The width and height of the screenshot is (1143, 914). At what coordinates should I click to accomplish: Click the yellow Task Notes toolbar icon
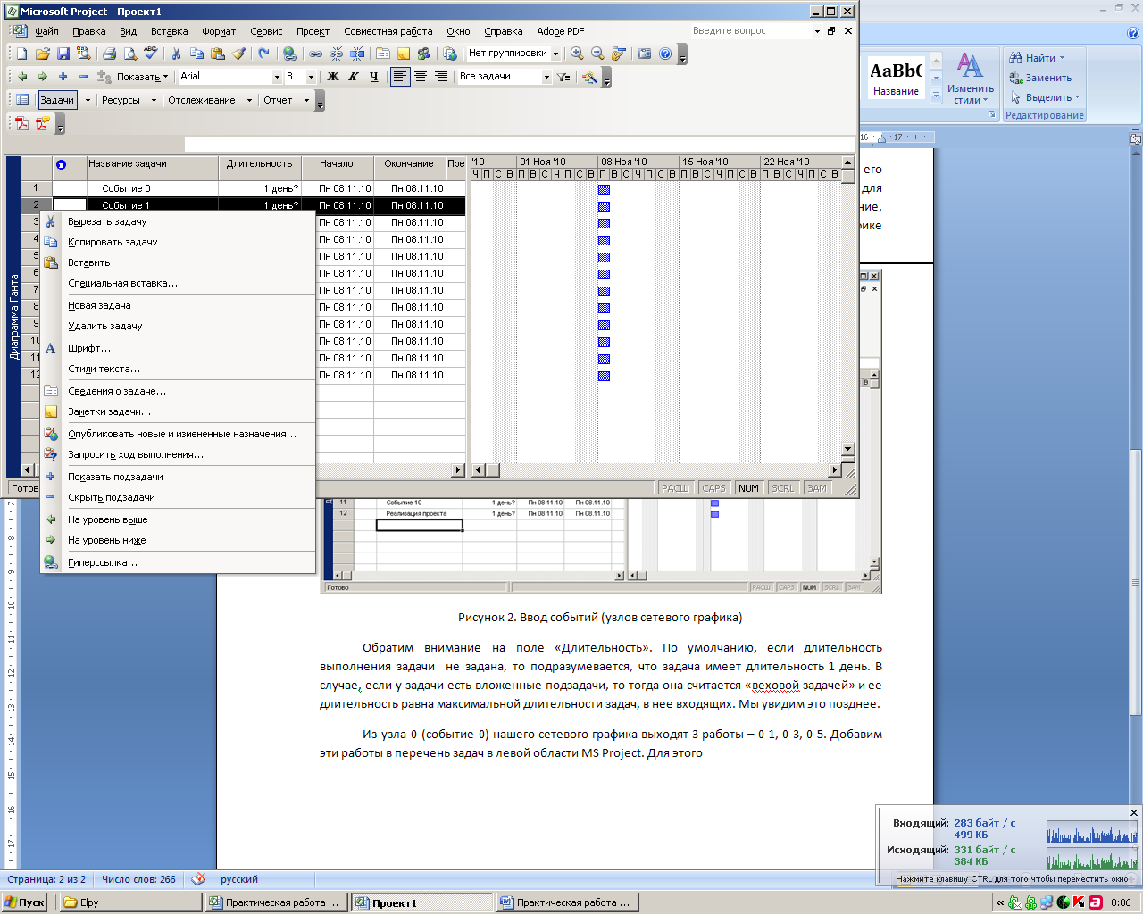[x=403, y=54]
